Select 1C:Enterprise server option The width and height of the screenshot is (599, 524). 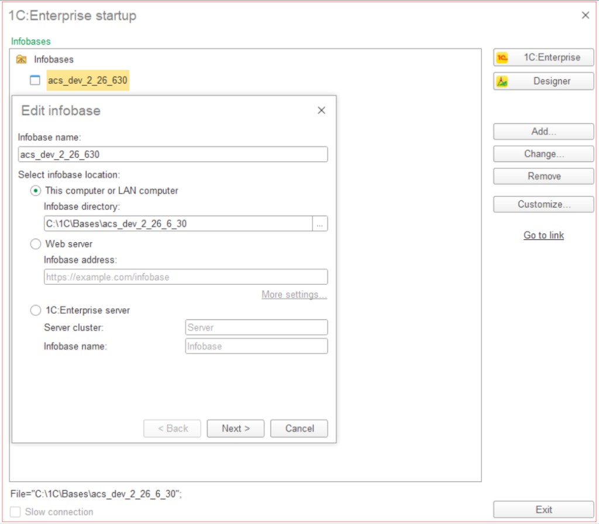pos(36,311)
